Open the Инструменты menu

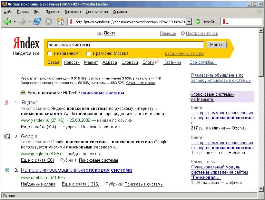coord(97,12)
